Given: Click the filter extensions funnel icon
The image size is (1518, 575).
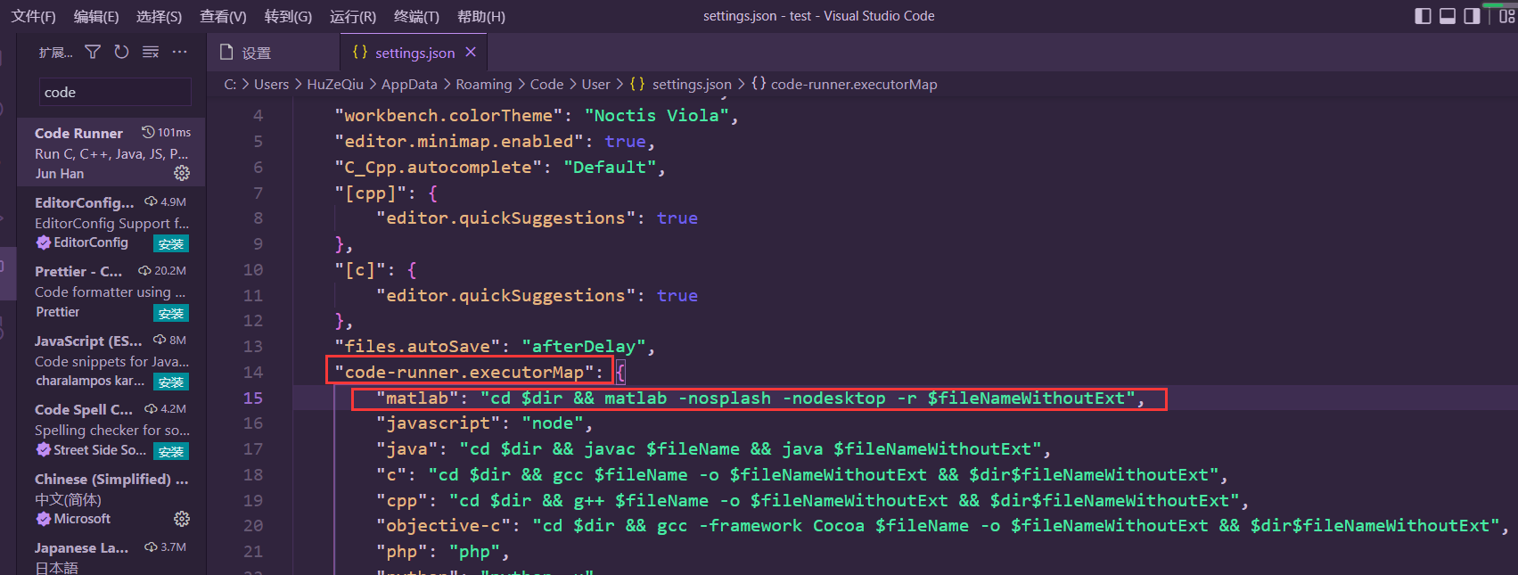Looking at the screenshot, I should (x=93, y=53).
